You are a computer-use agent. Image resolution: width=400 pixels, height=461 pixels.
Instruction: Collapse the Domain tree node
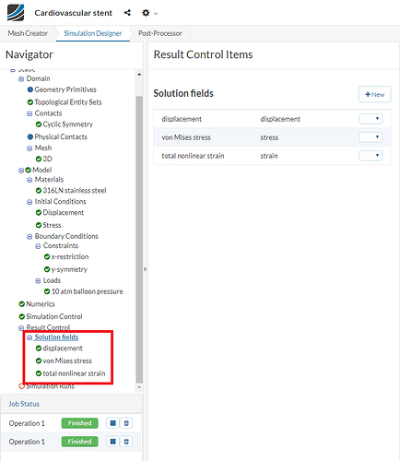21,79
